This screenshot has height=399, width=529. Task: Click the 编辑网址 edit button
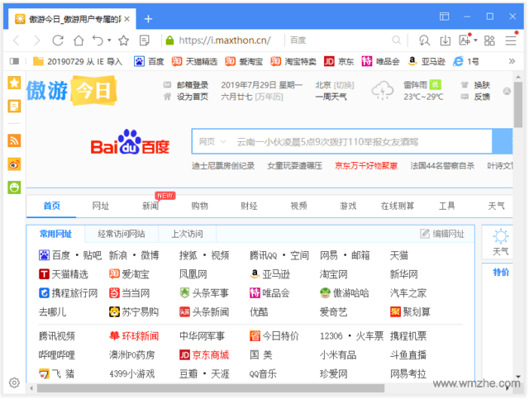point(443,234)
